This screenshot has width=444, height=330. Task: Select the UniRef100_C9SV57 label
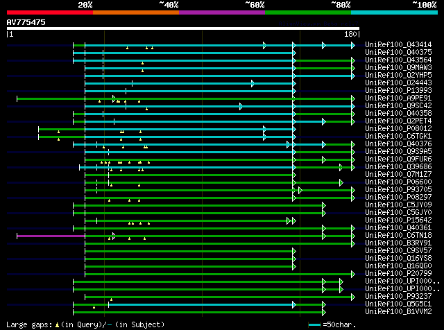click(x=398, y=251)
